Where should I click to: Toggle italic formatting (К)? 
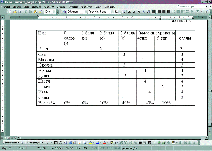[x=134, y=12]
